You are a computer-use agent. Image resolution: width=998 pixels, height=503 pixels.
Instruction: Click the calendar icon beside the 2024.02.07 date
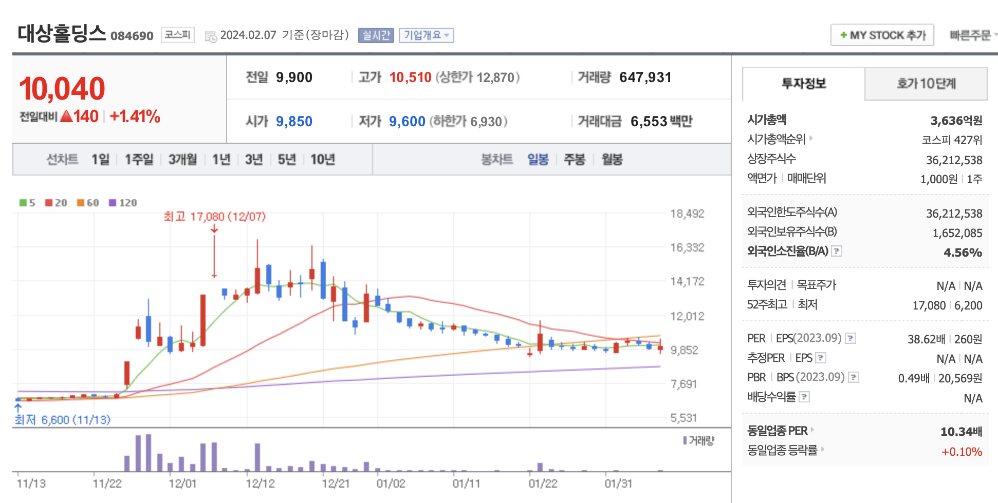(x=211, y=36)
